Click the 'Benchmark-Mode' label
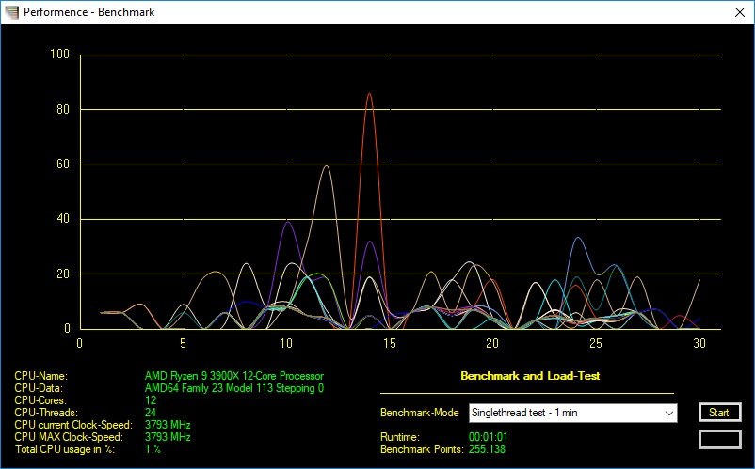The image size is (755, 469). point(419,413)
